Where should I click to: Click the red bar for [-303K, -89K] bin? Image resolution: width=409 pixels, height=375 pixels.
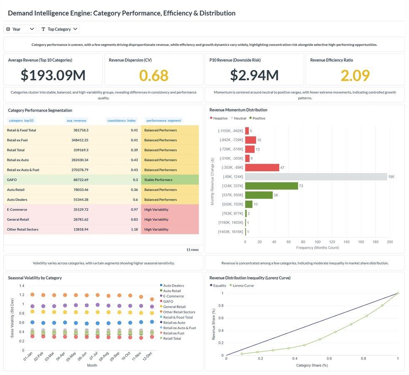[x=262, y=167]
